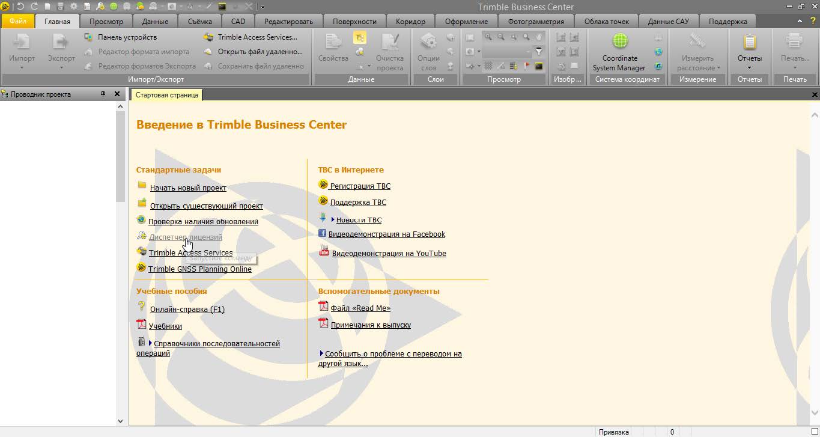Click the Начать новый проект link
This screenshot has height=437, width=820.
point(188,188)
